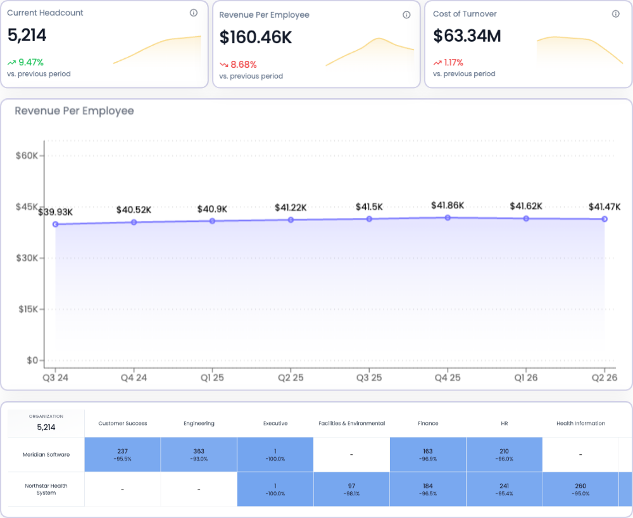The height and width of the screenshot is (518, 633).
Task: Select Northstar Health System HR cell 241
Action: point(505,490)
